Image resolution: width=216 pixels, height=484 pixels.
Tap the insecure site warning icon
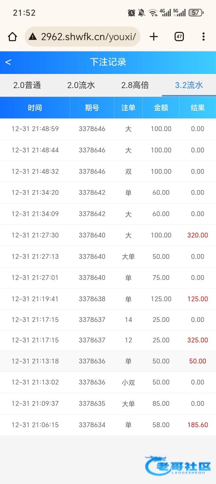tap(32, 37)
